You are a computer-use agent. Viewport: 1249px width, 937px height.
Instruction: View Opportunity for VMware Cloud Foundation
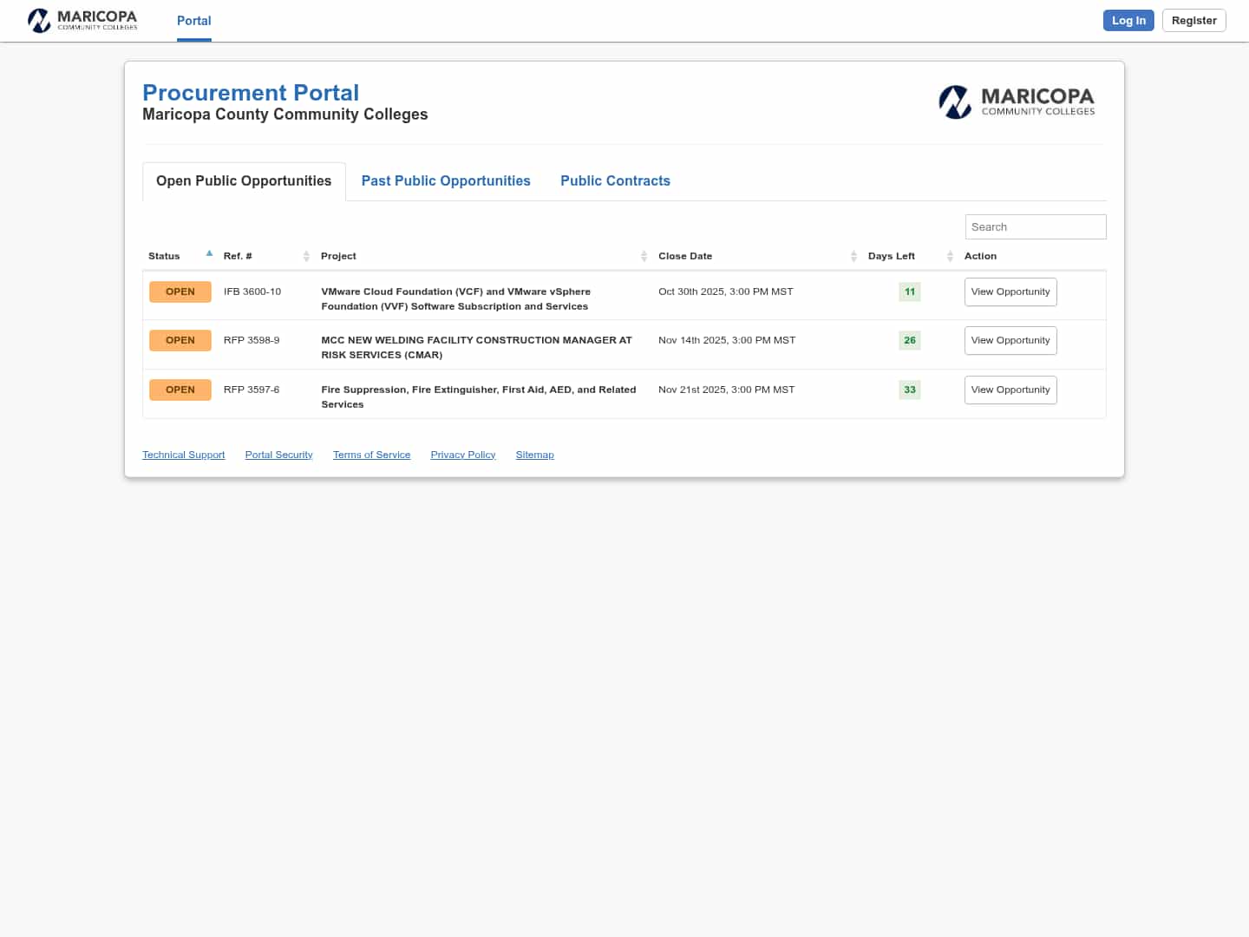[x=1010, y=292]
